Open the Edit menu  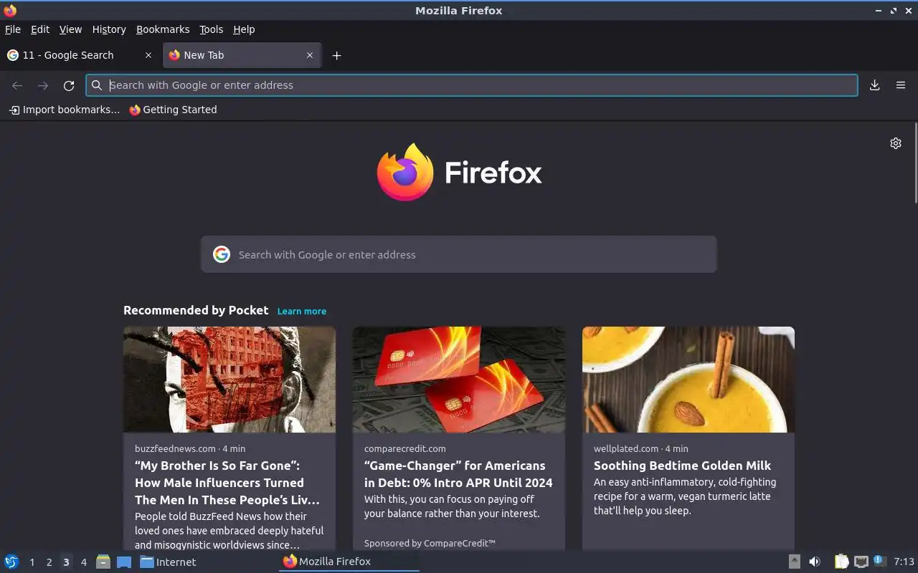click(40, 29)
